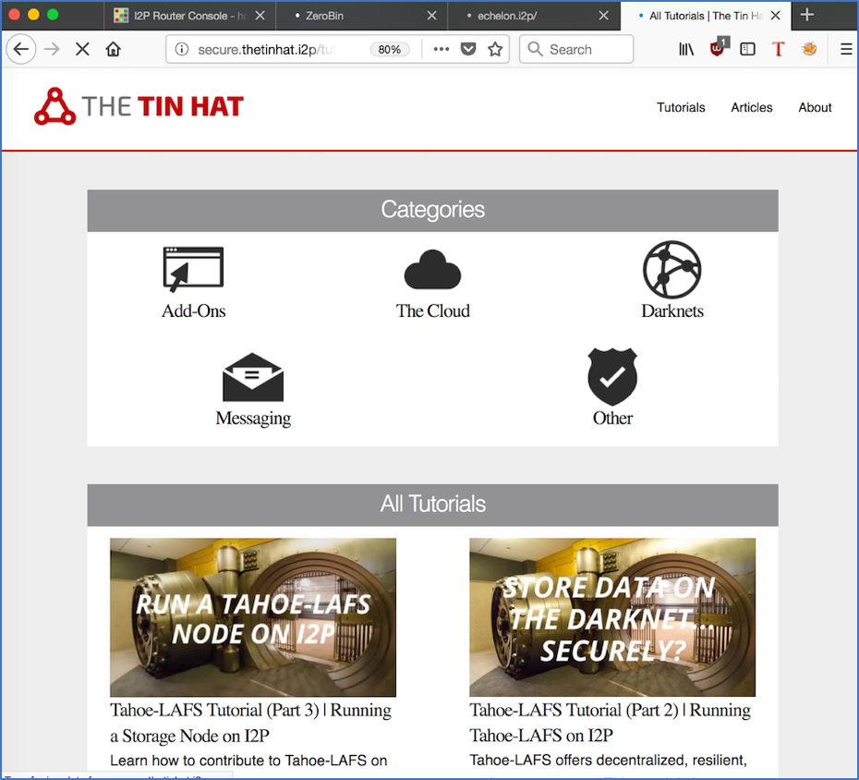Show site information via the info icon
The image size is (859, 780).
tap(182, 49)
